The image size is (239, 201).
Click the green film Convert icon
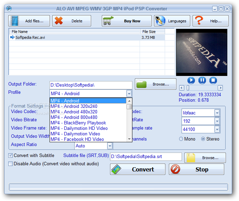pyautogui.click(x=116, y=169)
